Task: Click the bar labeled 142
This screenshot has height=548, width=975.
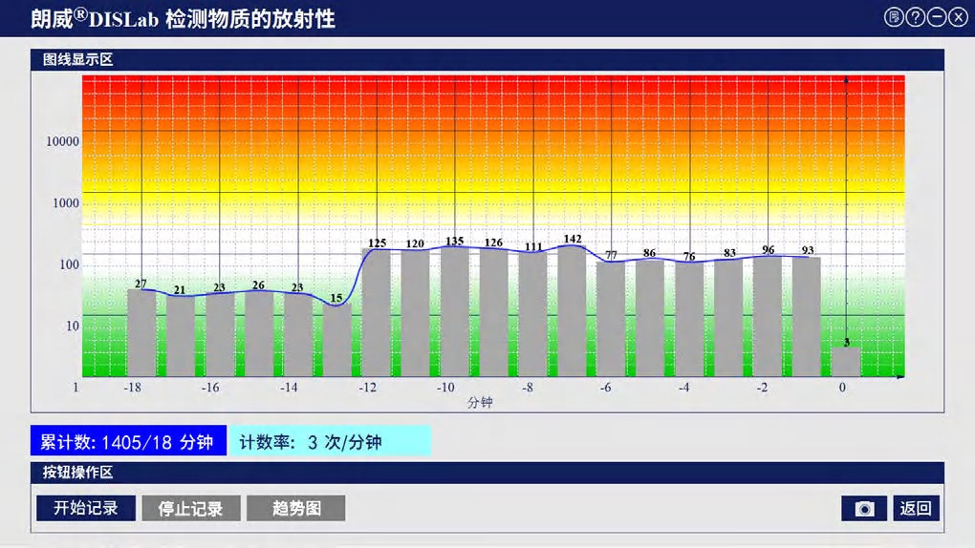Action: pos(572,310)
